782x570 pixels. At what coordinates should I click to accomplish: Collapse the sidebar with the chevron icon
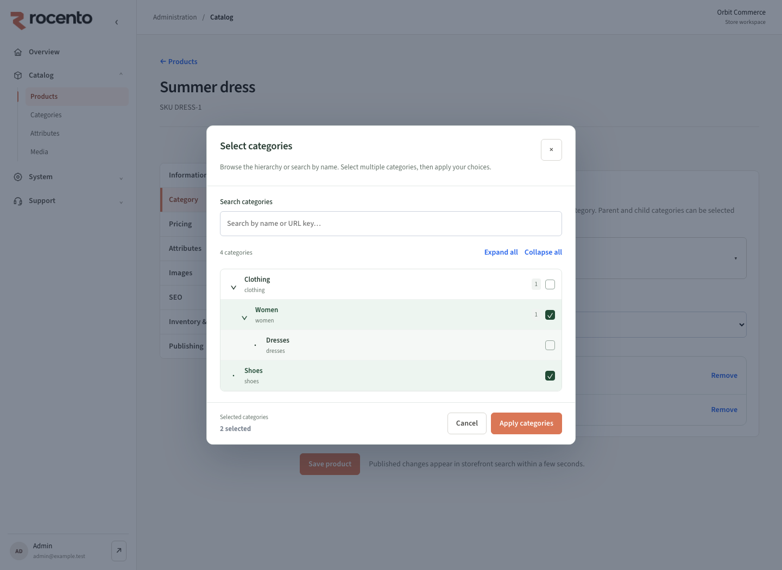[x=117, y=22]
